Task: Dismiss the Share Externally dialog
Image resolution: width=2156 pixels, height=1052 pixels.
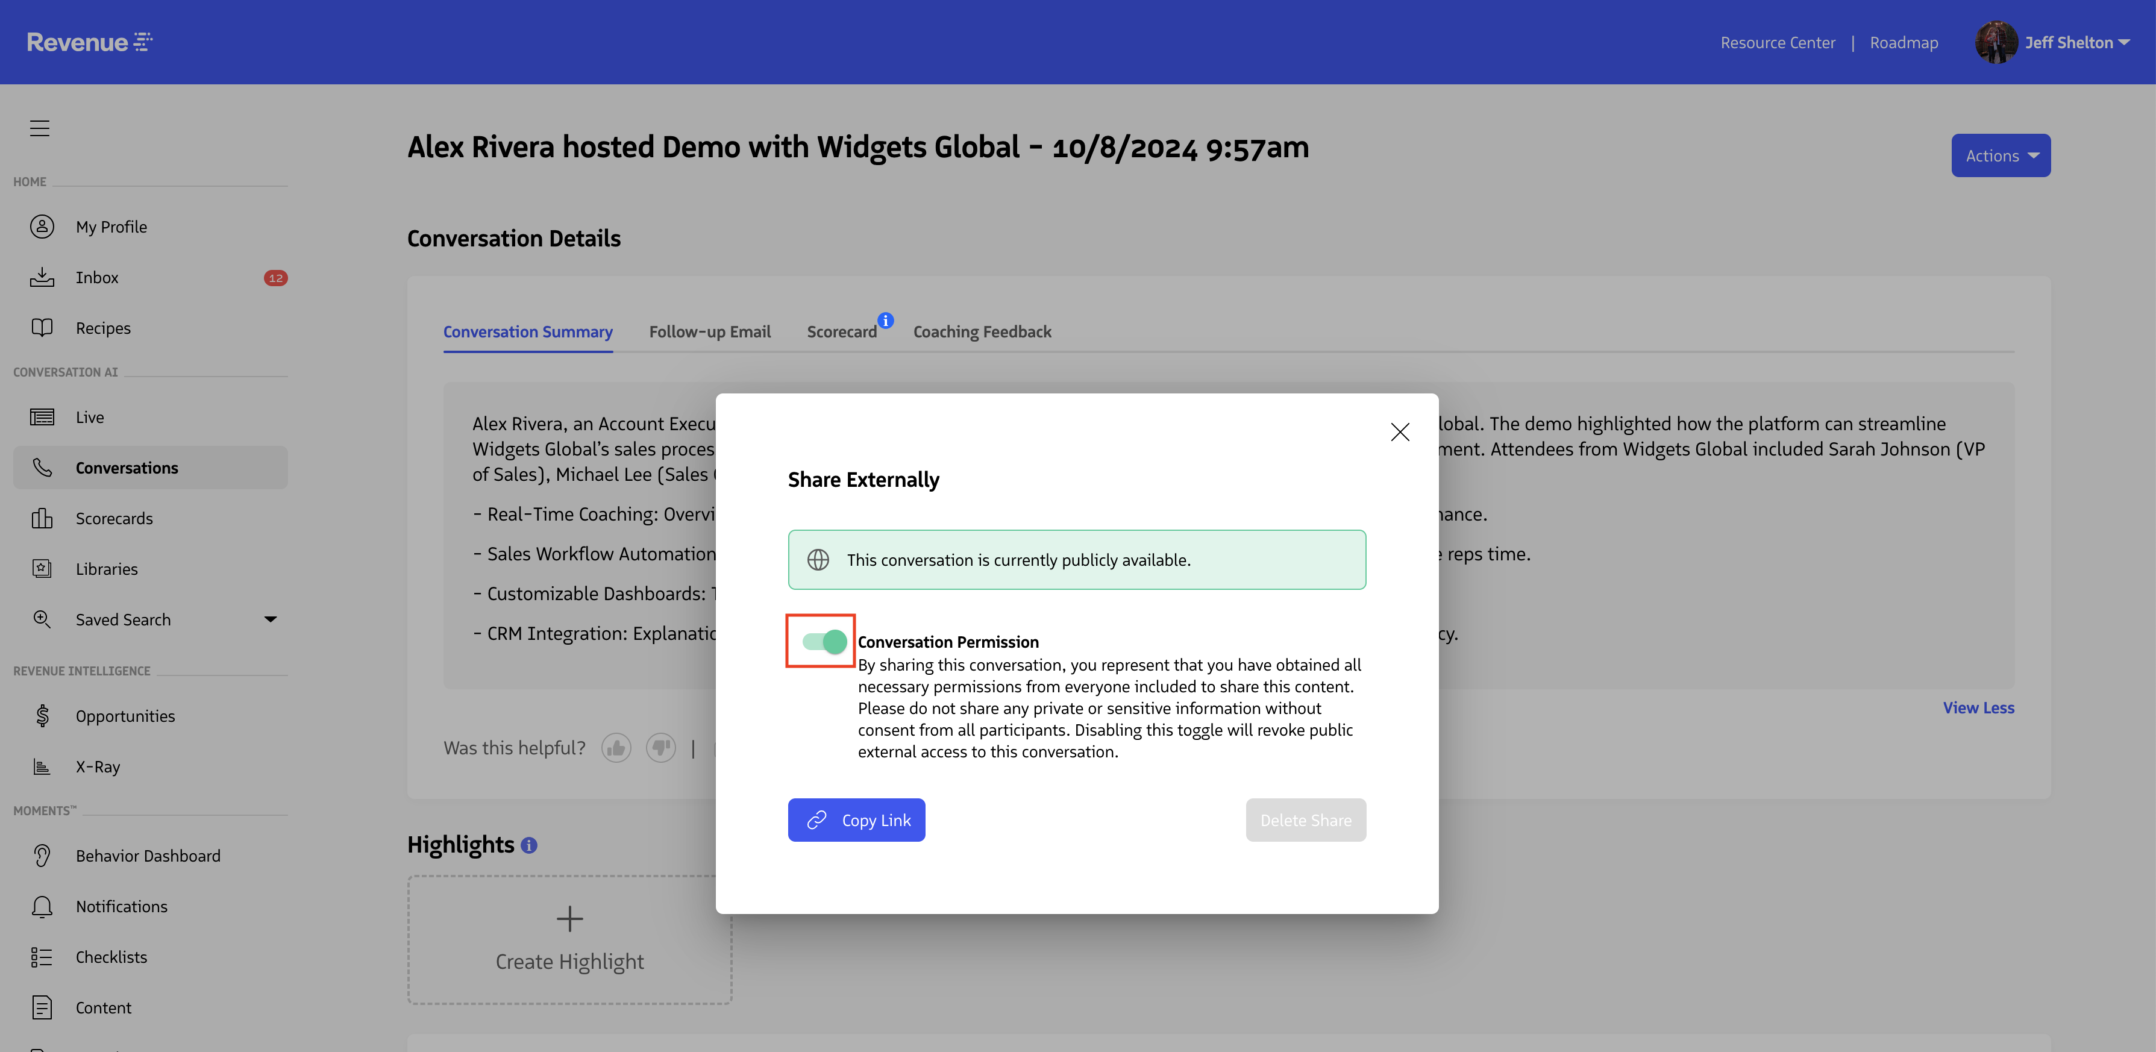Action: (1399, 432)
